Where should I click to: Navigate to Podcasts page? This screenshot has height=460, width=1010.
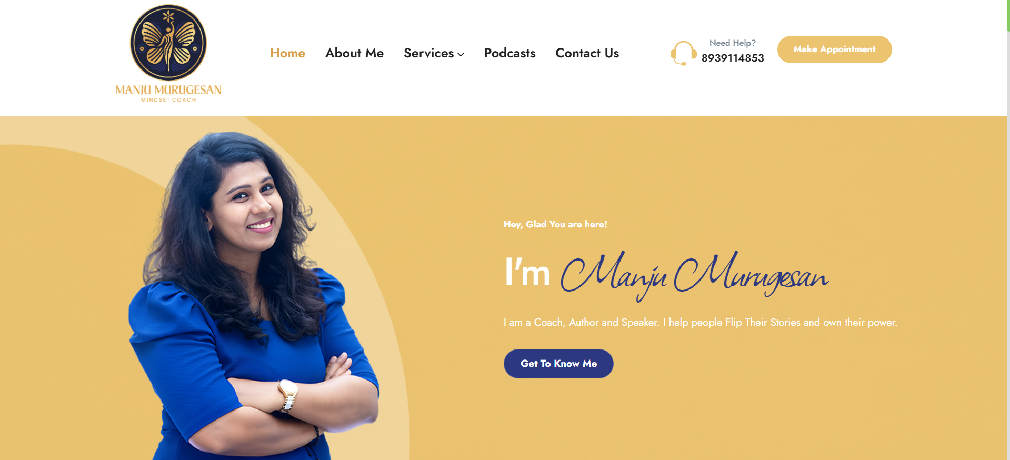[x=509, y=53]
